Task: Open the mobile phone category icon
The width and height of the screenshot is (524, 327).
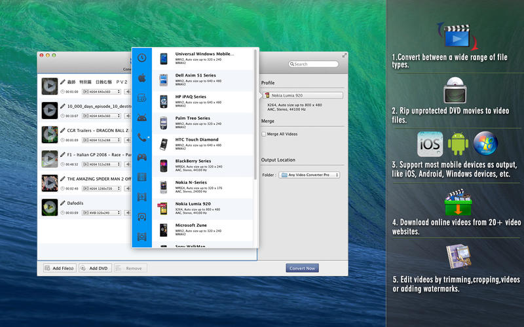Action: [x=141, y=137]
